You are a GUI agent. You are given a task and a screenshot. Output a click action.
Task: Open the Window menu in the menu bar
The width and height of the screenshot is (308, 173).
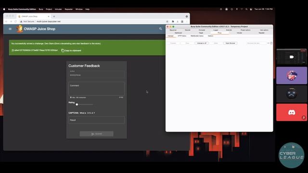click(x=79, y=9)
